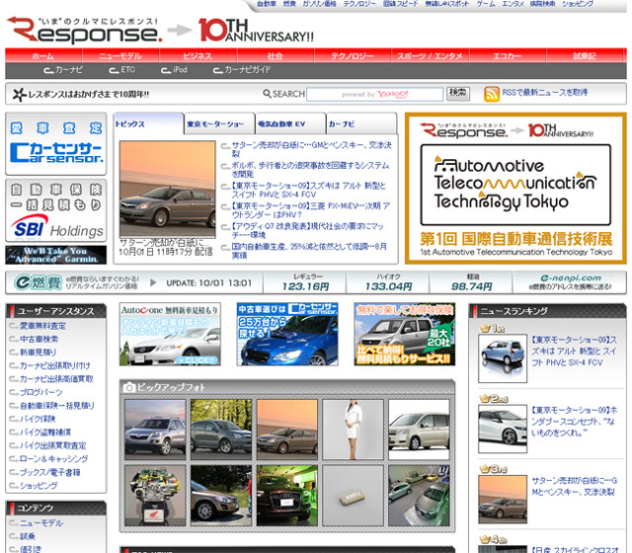Click the 検索 search button

point(458,94)
